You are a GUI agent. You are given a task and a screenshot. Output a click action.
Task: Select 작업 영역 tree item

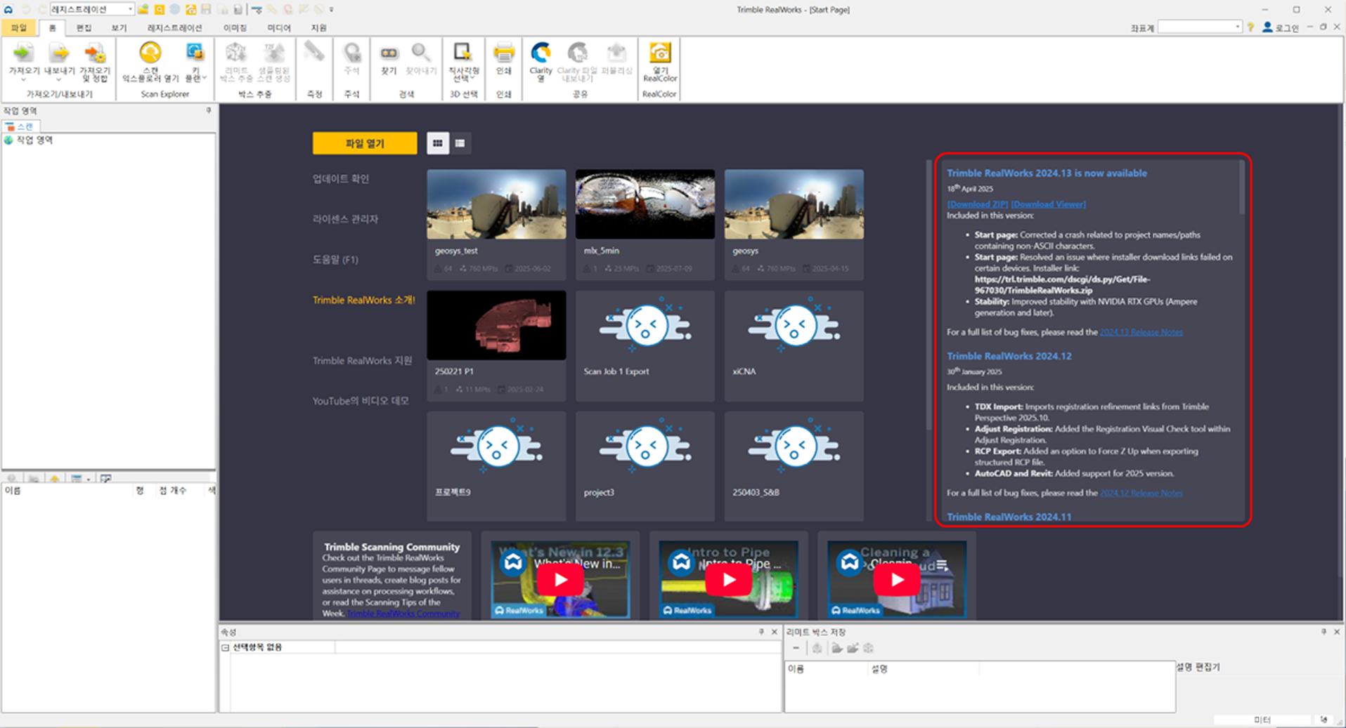[34, 140]
